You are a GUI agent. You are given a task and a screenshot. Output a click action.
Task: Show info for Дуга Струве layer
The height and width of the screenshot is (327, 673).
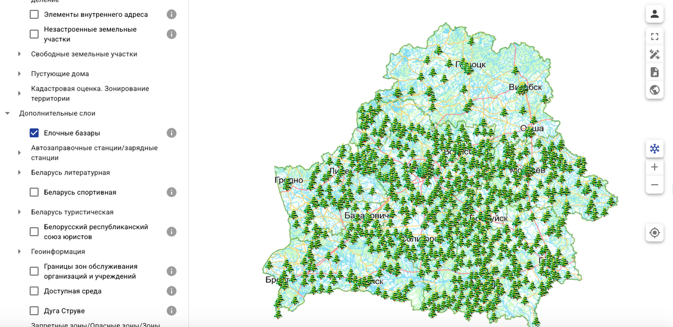pyautogui.click(x=172, y=311)
